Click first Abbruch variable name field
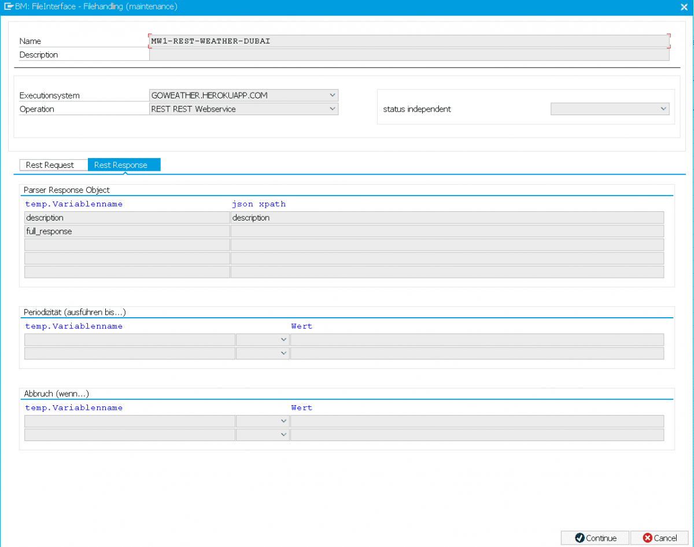 pyautogui.click(x=130, y=421)
